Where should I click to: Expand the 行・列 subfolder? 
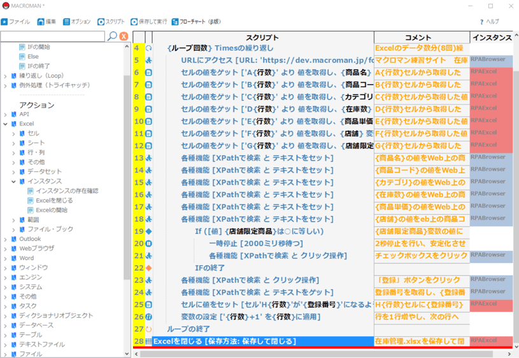coord(13,153)
